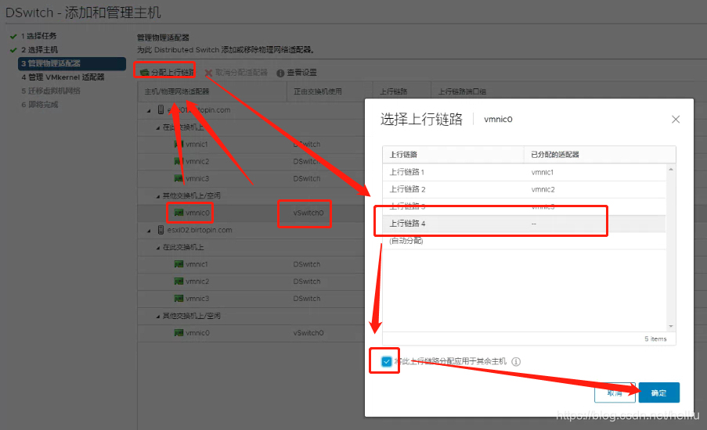Select the vmnic0 adapter icon using vSwitch0 under esxi01
The image size is (707, 430).
coord(179,213)
